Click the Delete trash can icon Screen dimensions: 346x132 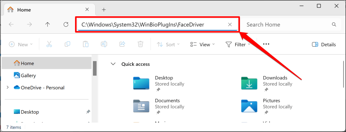tap(140, 44)
